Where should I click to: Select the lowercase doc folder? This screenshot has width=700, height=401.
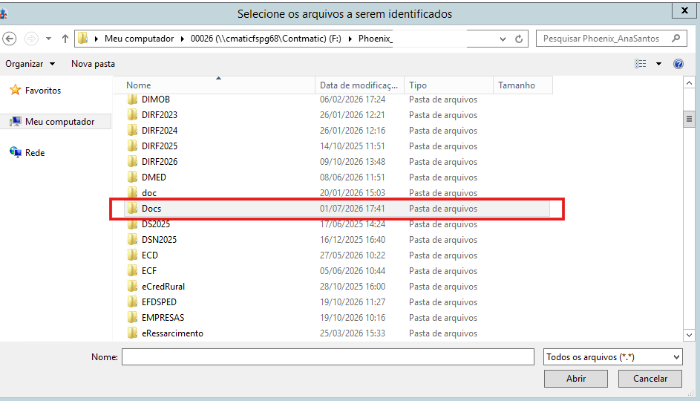tap(149, 193)
